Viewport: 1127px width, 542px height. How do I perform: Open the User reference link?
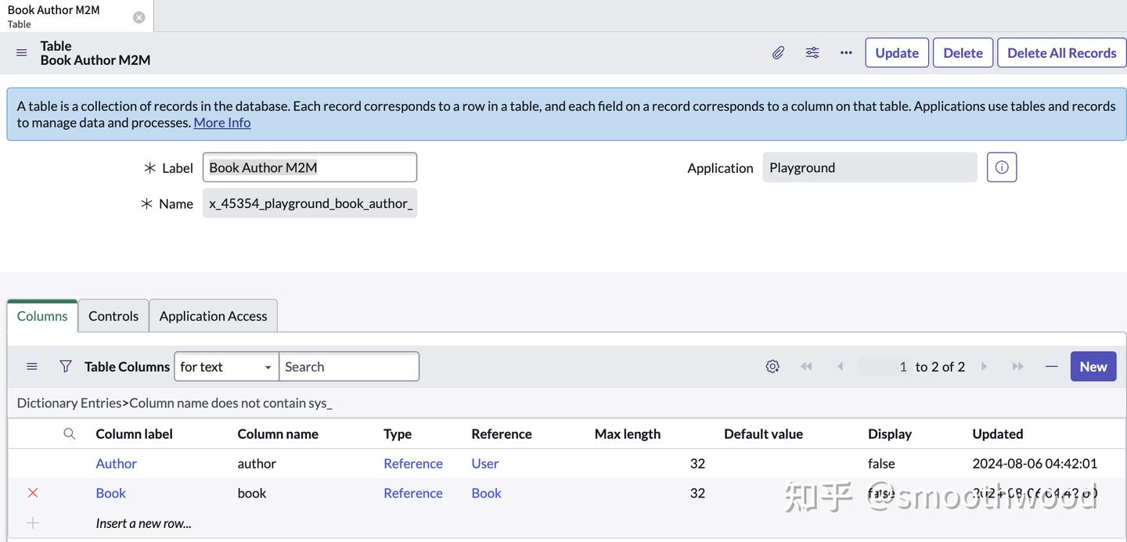pyautogui.click(x=485, y=462)
